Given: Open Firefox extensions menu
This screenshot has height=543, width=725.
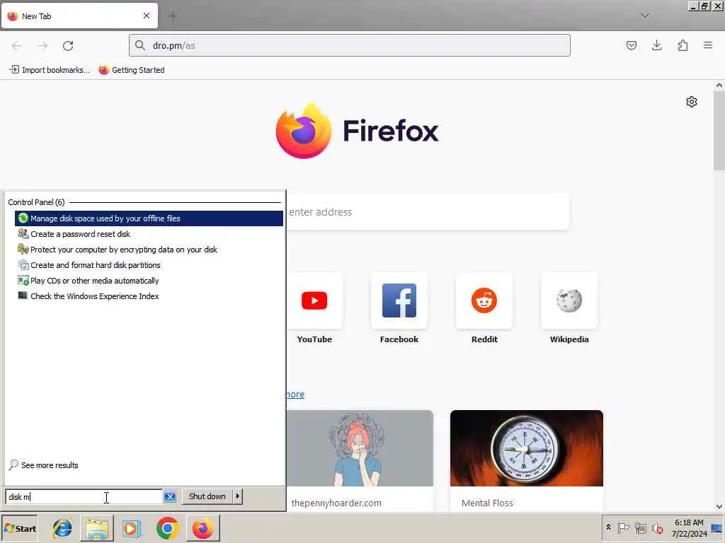Looking at the screenshot, I should tap(683, 45).
